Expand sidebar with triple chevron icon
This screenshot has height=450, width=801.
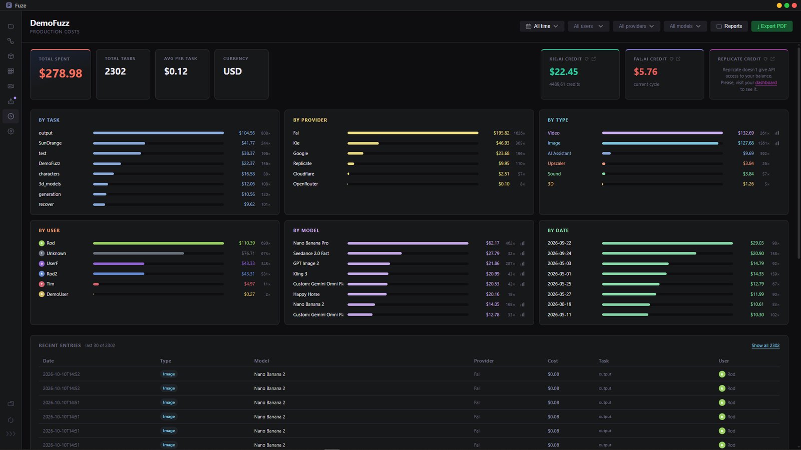point(11,433)
